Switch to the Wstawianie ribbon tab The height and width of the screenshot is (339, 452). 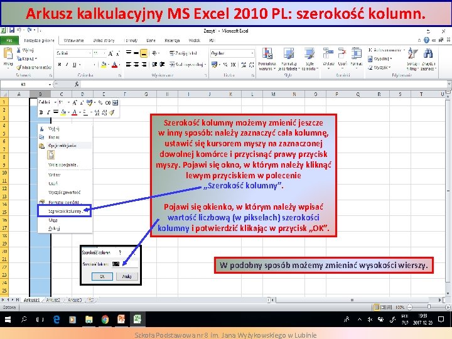click(x=74, y=41)
